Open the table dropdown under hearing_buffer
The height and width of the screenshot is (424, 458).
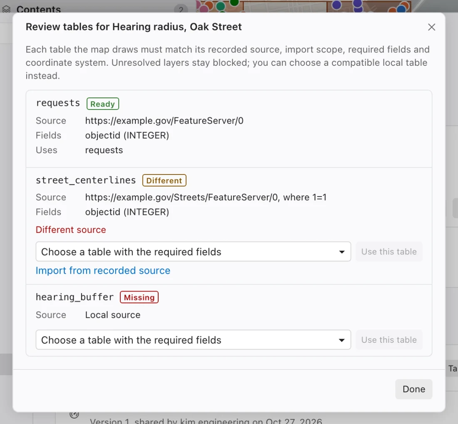coord(193,340)
